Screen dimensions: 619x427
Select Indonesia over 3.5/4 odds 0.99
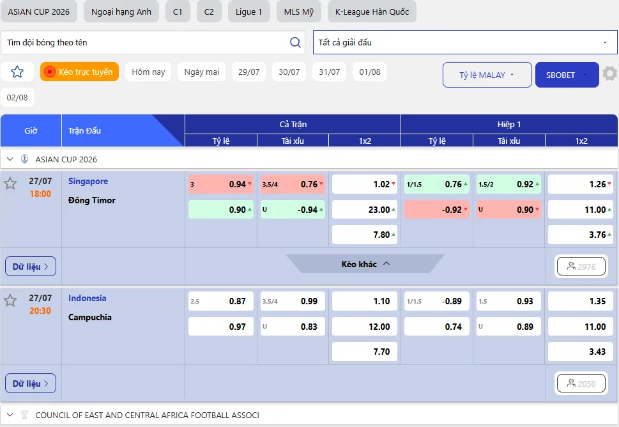pos(293,301)
